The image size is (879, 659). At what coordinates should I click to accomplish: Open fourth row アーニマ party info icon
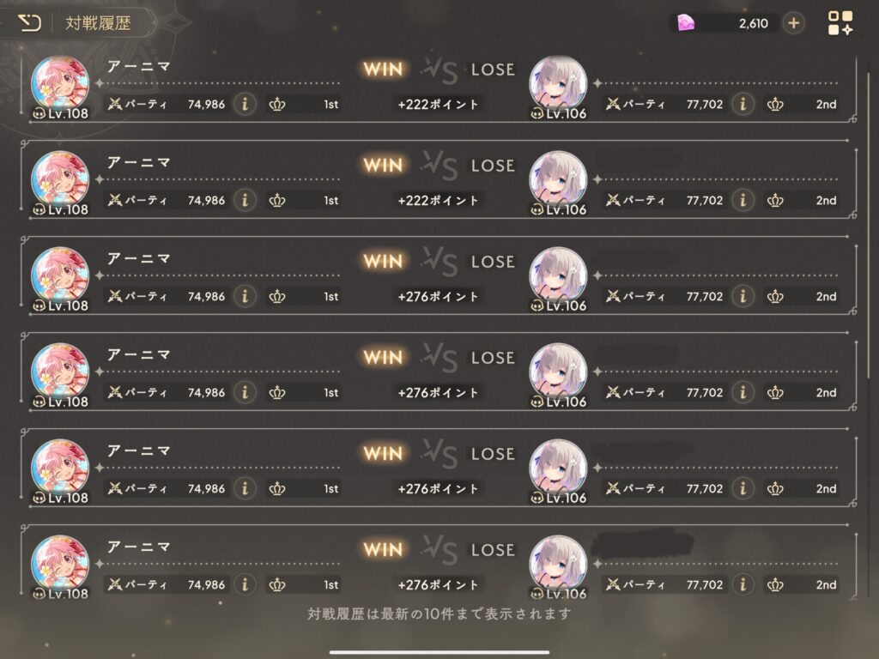point(245,392)
